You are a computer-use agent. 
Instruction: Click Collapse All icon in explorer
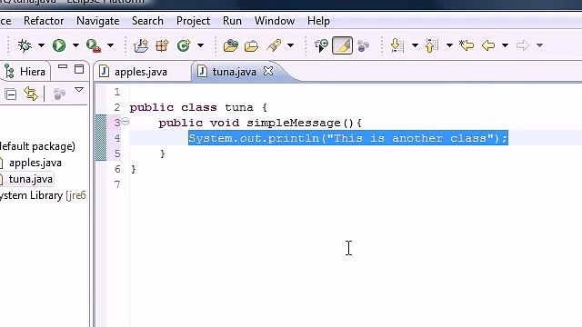11,94
